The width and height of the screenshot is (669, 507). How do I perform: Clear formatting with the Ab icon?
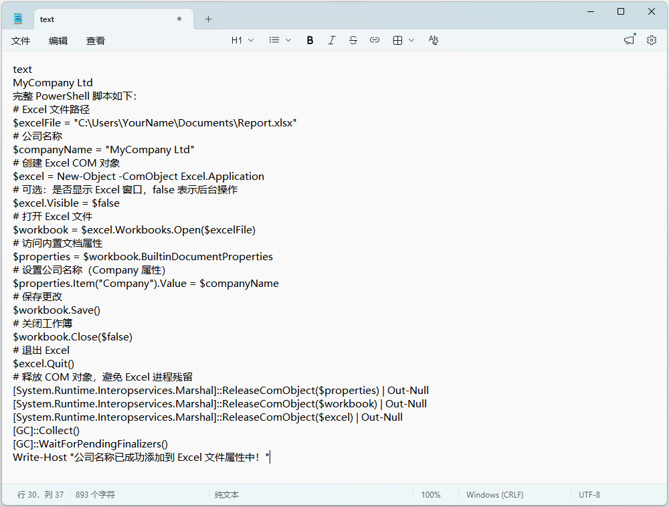(433, 40)
